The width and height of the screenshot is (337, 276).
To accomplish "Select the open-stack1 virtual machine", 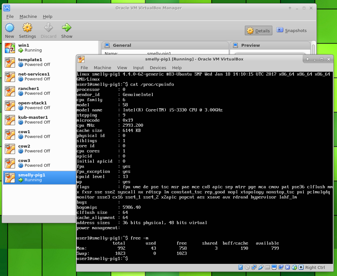I will (x=40, y=106).
